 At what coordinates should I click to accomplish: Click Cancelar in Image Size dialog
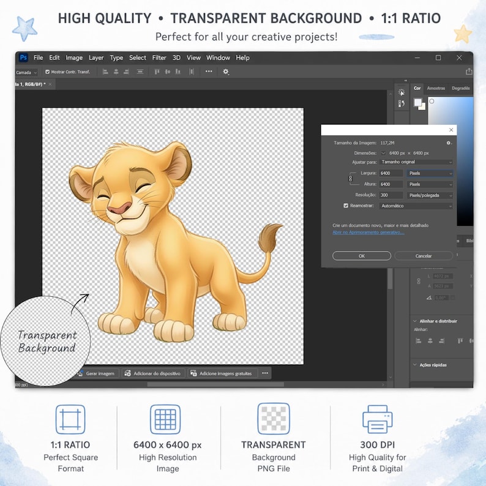tap(424, 256)
